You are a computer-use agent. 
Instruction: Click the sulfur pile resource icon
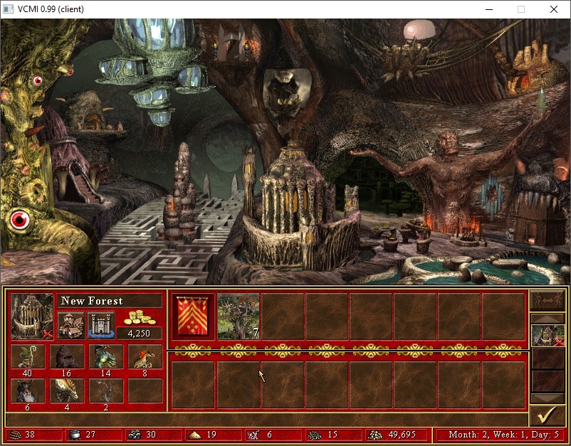195,435
